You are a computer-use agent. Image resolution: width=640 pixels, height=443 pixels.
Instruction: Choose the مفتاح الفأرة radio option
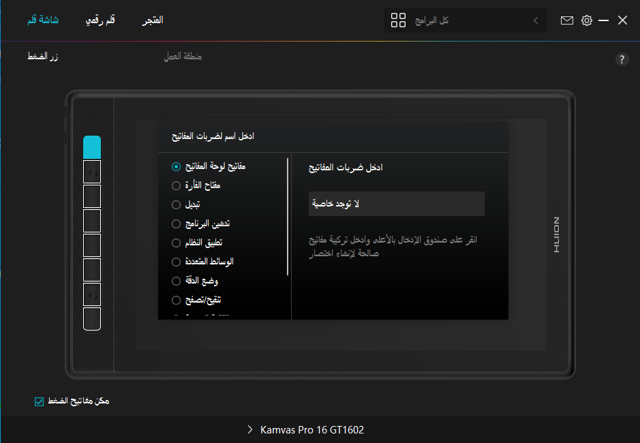click(177, 185)
